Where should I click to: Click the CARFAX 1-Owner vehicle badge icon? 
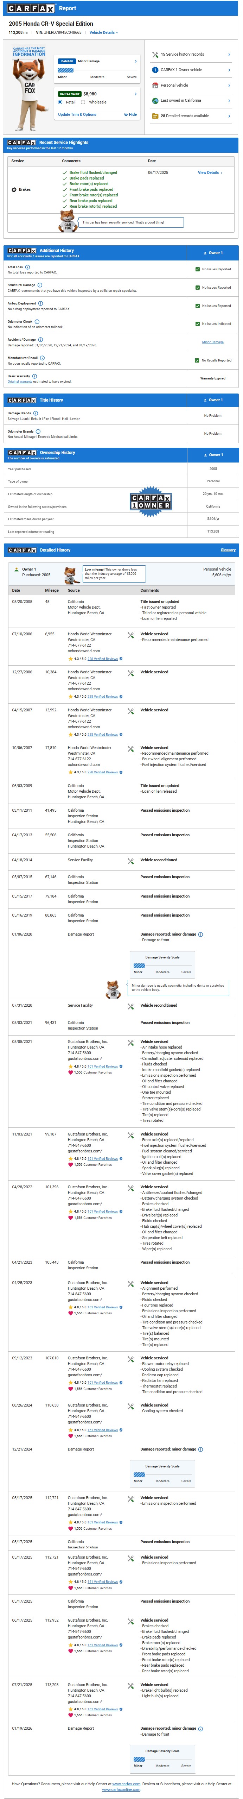155,70
